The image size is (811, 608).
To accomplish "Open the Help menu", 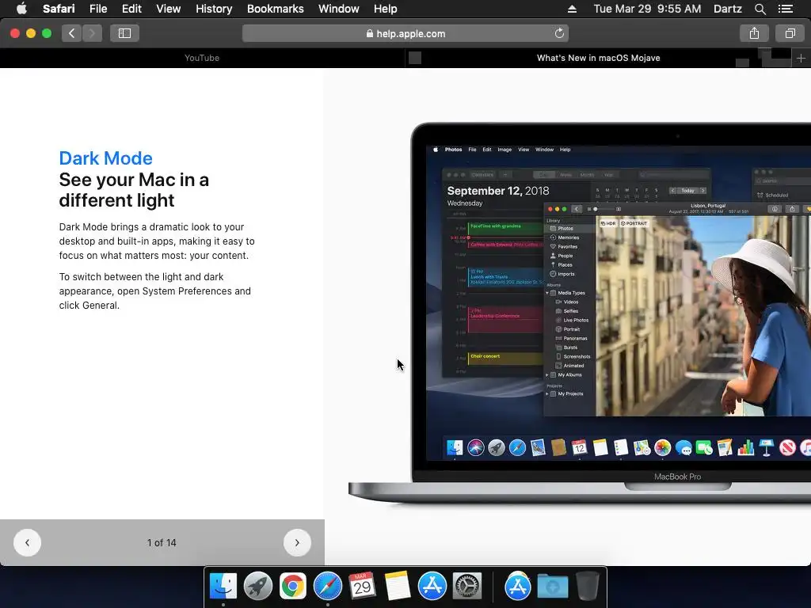I will (x=386, y=9).
